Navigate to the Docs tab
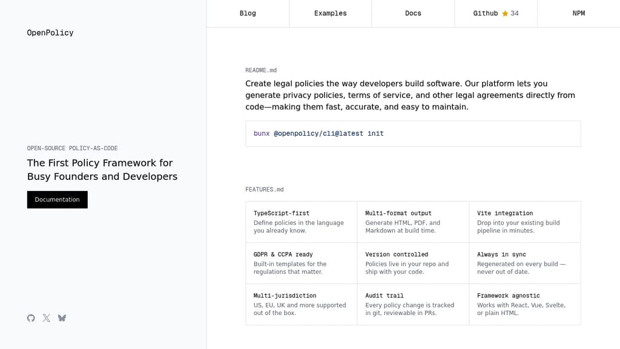This screenshot has width=620, height=349. point(412,13)
